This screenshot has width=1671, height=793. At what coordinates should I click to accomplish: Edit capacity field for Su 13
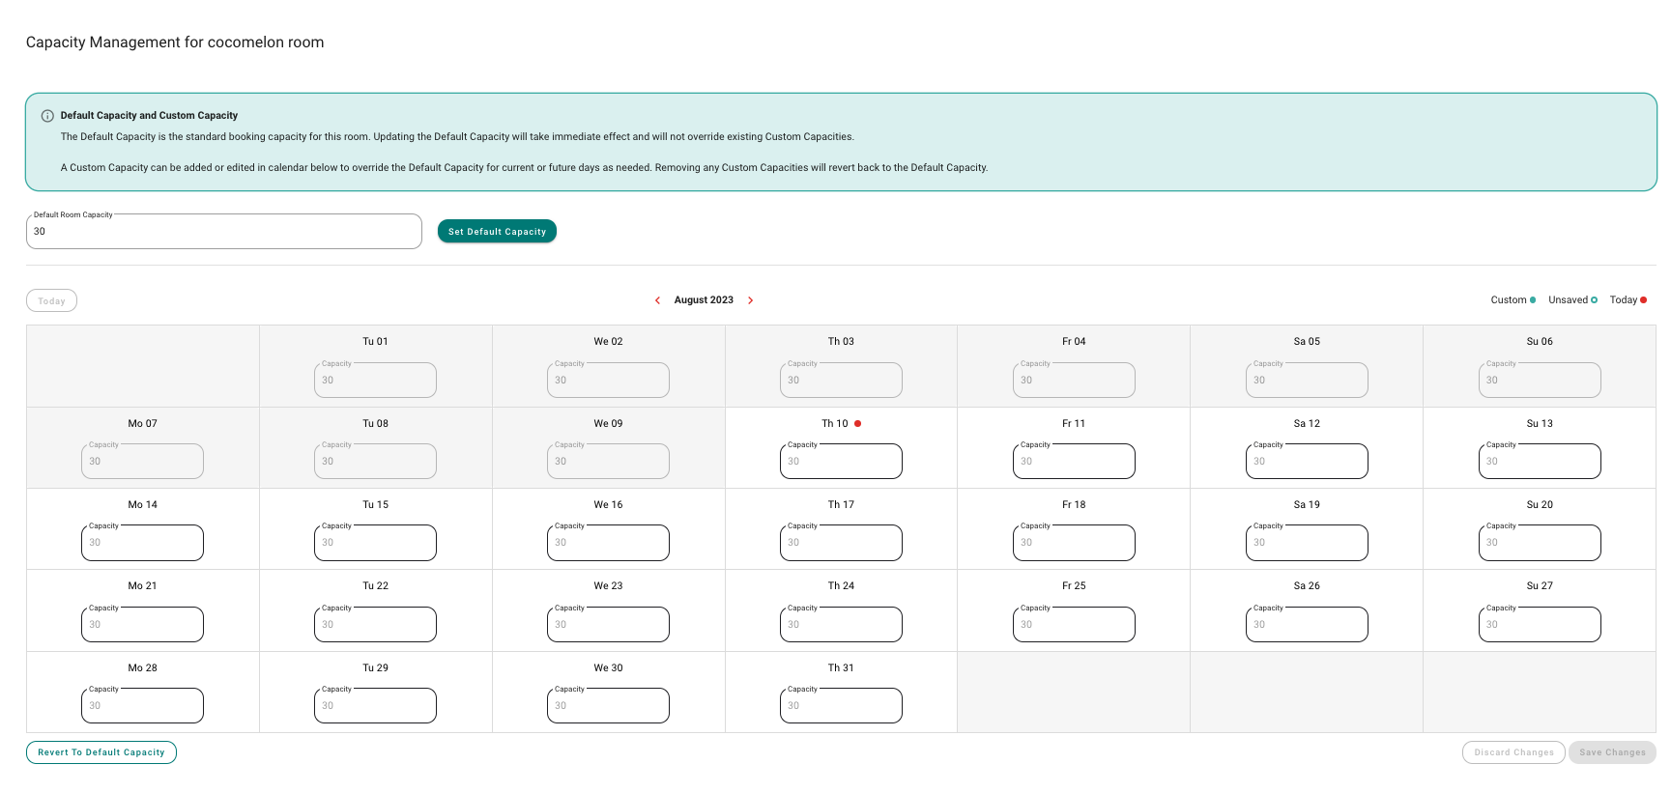tap(1540, 462)
